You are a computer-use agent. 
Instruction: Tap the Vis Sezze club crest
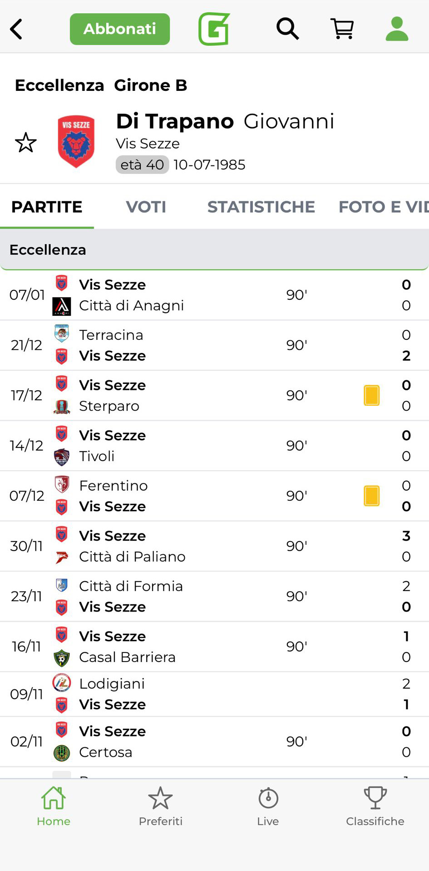click(76, 142)
